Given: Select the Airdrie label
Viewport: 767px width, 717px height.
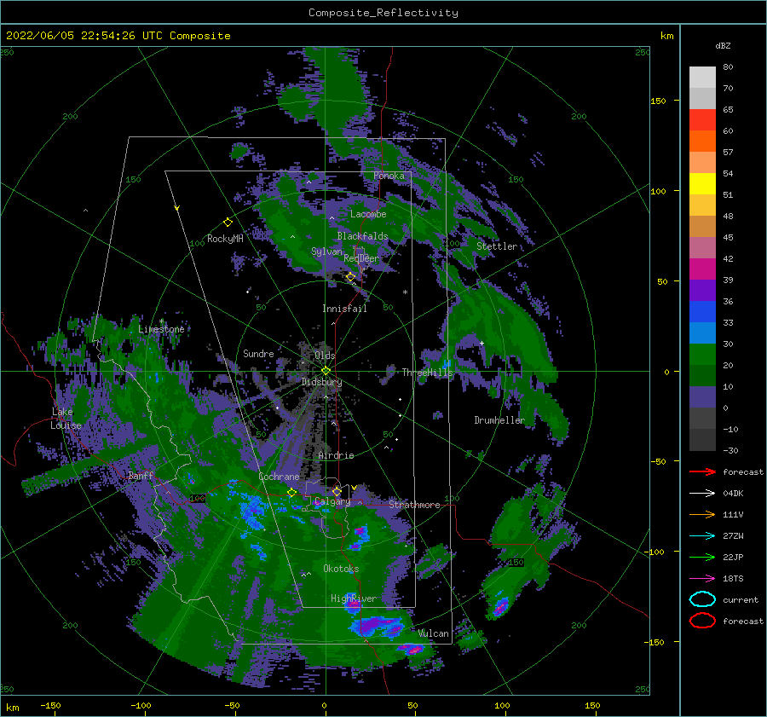Looking at the screenshot, I should click(x=336, y=455).
